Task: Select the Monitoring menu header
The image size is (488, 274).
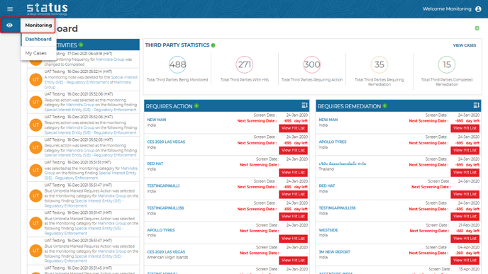Action: click(x=38, y=25)
